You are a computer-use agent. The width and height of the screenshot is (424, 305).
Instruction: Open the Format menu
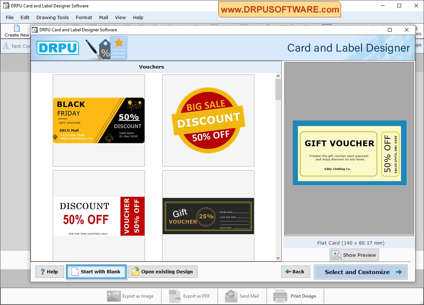click(84, 17)
